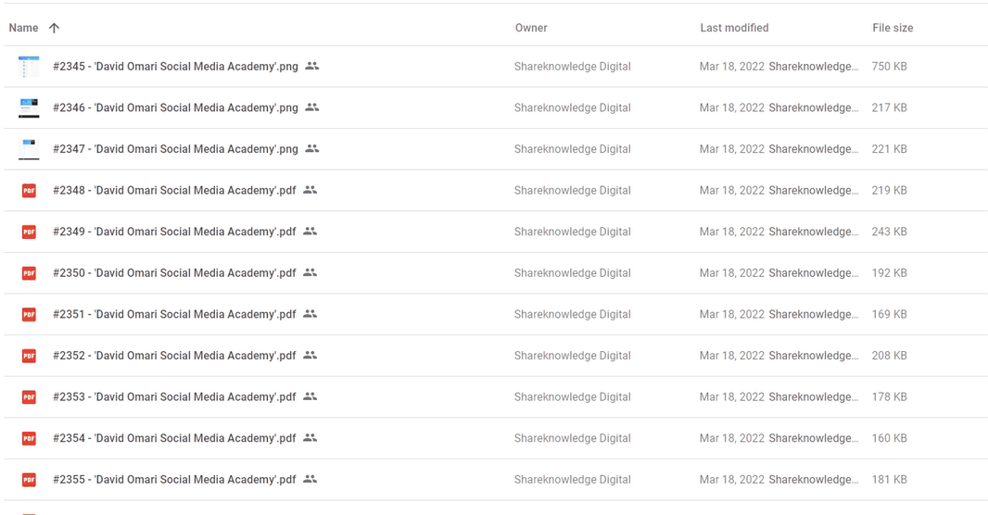This screenshot has height=515, width=988.
Task: Open thumbnail of #2345 png image
Action: coord(29,66)
